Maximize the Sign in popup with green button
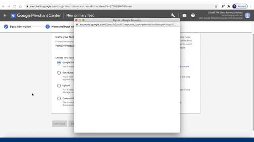This screenshot has width=254, height=142. pos(83,20)
